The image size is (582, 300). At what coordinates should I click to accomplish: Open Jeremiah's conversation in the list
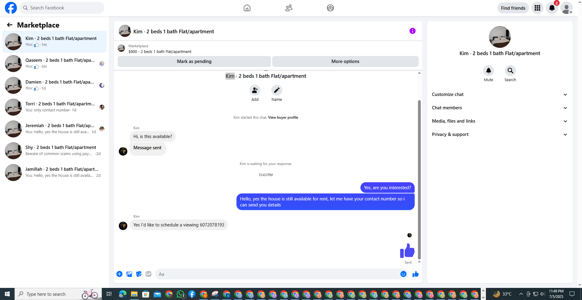pyautogui.click(x=55, y=129)
